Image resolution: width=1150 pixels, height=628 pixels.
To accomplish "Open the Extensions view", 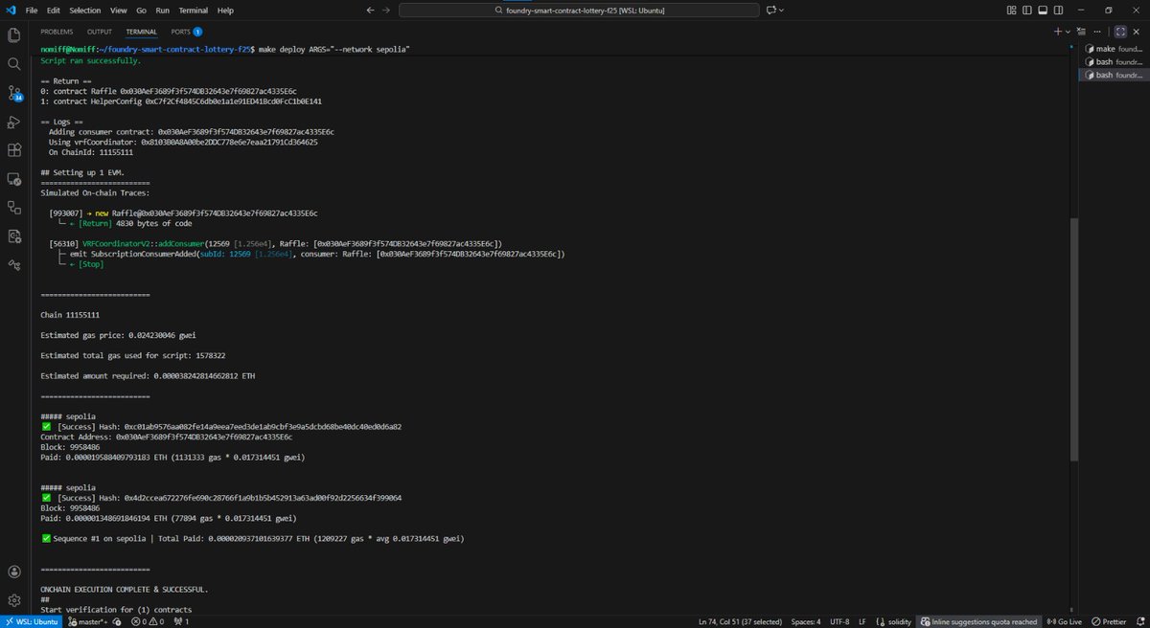I will 14,150.
